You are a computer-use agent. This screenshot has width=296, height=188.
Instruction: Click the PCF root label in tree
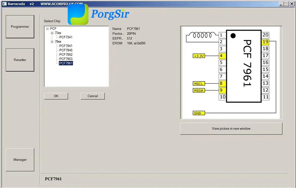click(x=53, y=28)
